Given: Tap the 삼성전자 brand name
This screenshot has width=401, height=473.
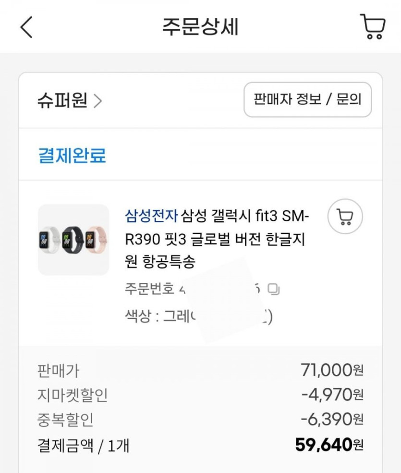Looking at the screenshot, I should tap(152, 216).
